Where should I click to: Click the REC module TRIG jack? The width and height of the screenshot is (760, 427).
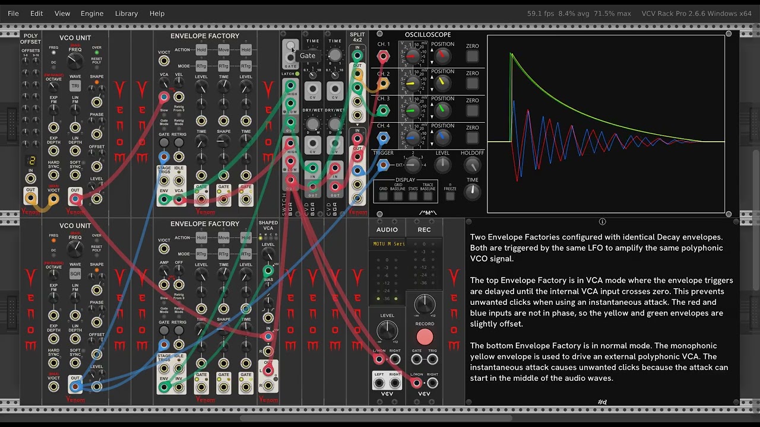coord(432,359)
